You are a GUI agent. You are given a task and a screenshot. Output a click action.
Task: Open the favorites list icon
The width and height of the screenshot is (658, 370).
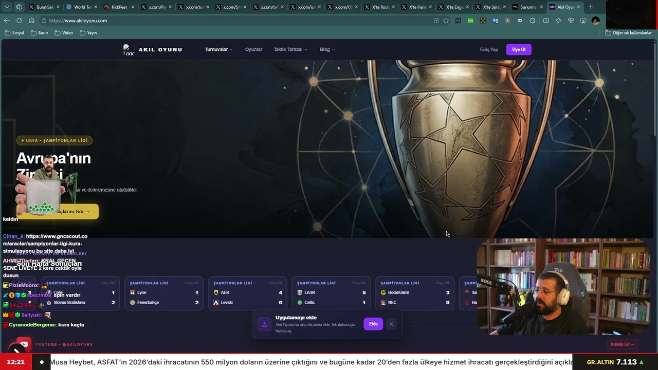tap(558, 21)
